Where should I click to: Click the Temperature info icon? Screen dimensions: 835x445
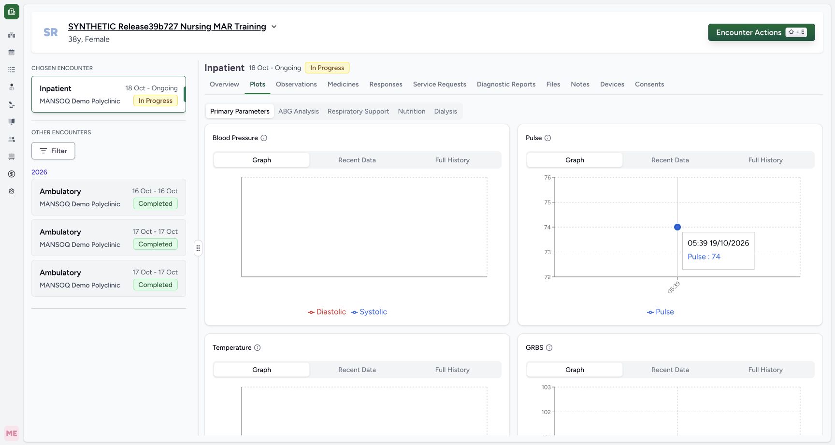click(x=257, y=347)
